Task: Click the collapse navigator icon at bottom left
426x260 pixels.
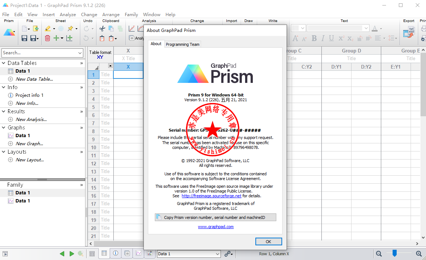Action: pyautogui.click(x=5, y=254)
